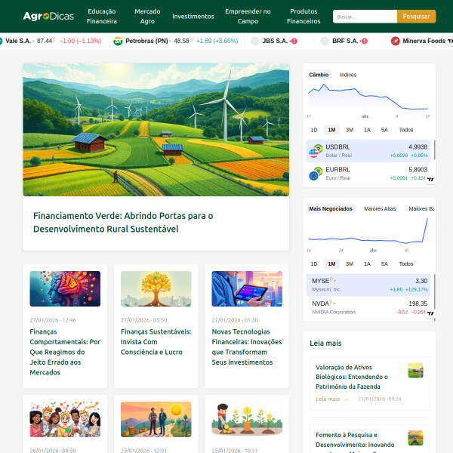
Task: Select the Todos range in the Câmbio chart
Action: click(406, 130)
